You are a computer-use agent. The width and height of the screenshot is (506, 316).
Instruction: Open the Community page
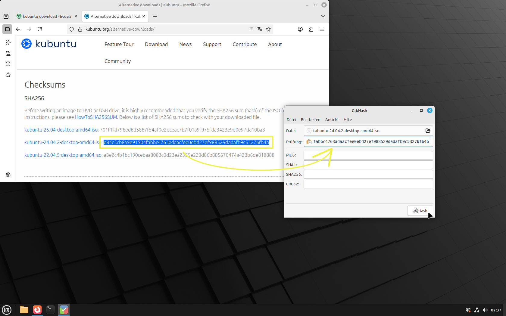point(117,61)
